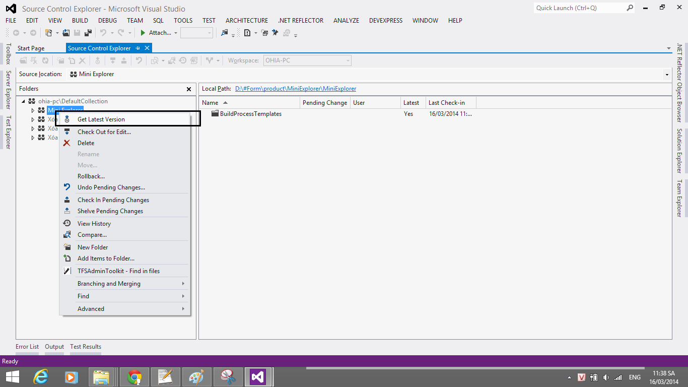Close the Source Control Explorer tab
Screen dimensions: 688x387
(x=147, y=48)
